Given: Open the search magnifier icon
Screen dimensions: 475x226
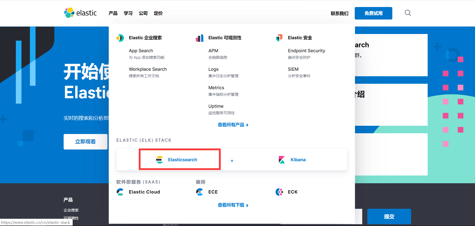Looking at the screenshot, I should (x=408, y=13).
